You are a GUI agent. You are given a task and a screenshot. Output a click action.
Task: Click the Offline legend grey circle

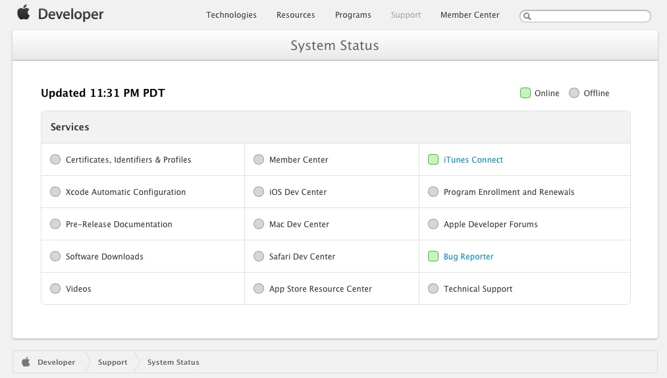click(x=574, y=93)
